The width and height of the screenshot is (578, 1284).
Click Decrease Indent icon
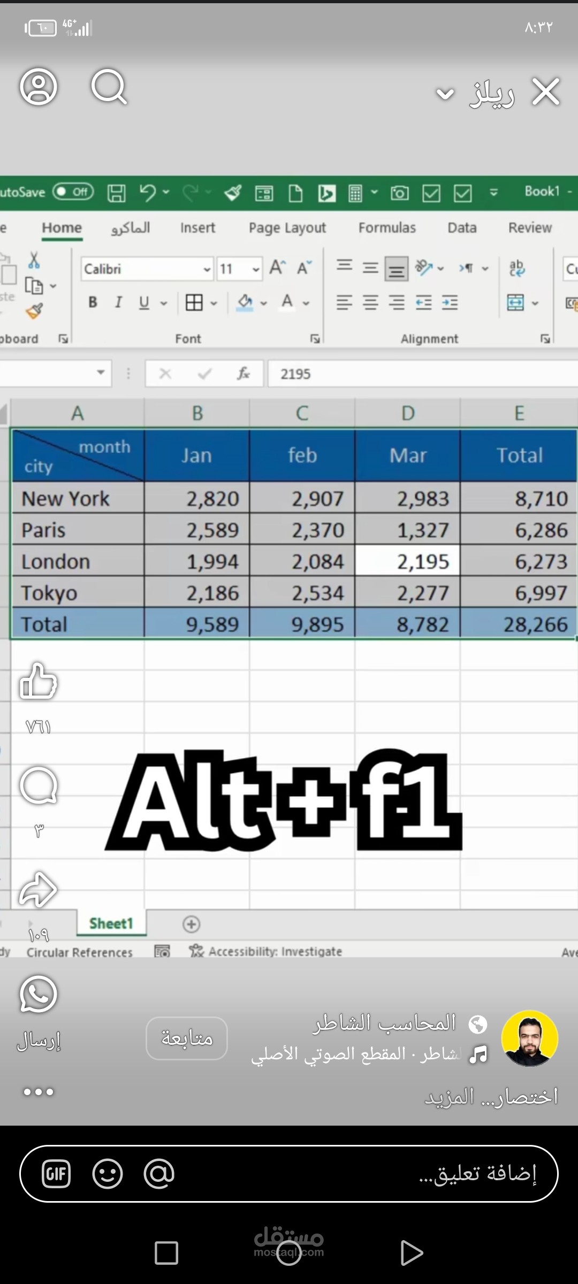(x=423, y=303)
